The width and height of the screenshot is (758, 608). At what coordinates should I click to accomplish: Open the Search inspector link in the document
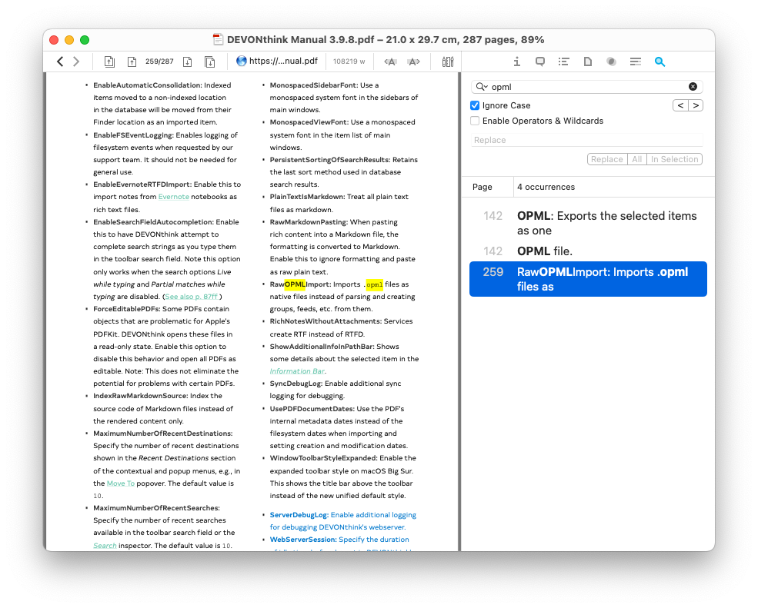[105, 546]
